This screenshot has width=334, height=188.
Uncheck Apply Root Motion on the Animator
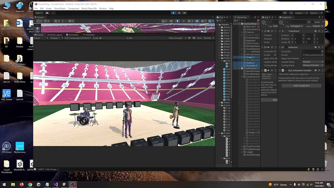pos(303,58)
